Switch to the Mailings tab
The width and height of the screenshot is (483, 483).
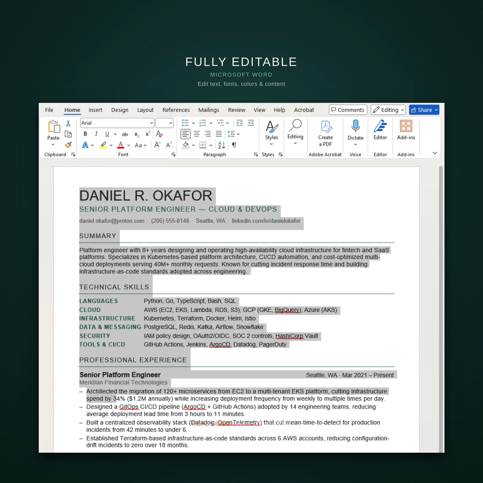[x=209, y=110]
